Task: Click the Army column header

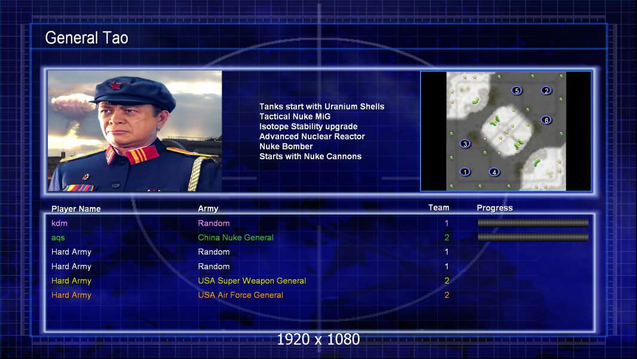Action: click(x=208, y=209)
